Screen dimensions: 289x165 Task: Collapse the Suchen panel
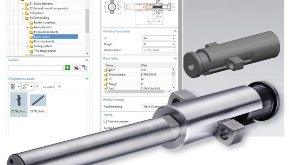87,60
